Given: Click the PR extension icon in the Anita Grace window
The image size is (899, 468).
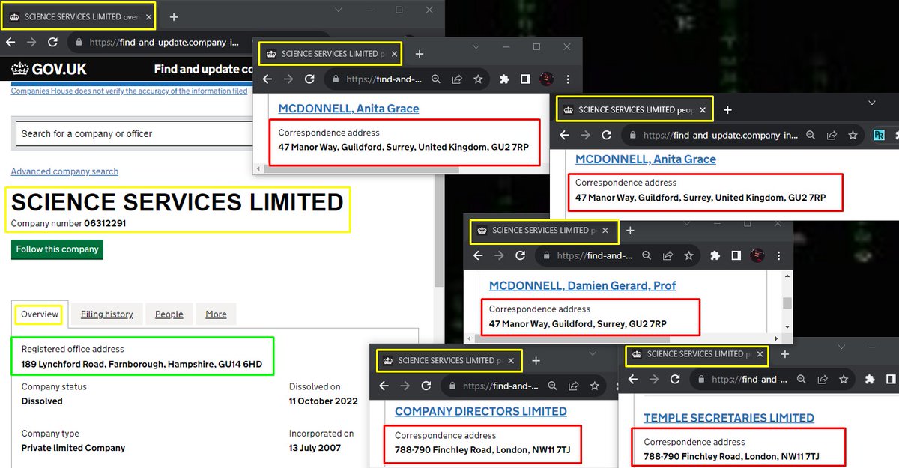Looking at the screenshot, I should point(880,136).
